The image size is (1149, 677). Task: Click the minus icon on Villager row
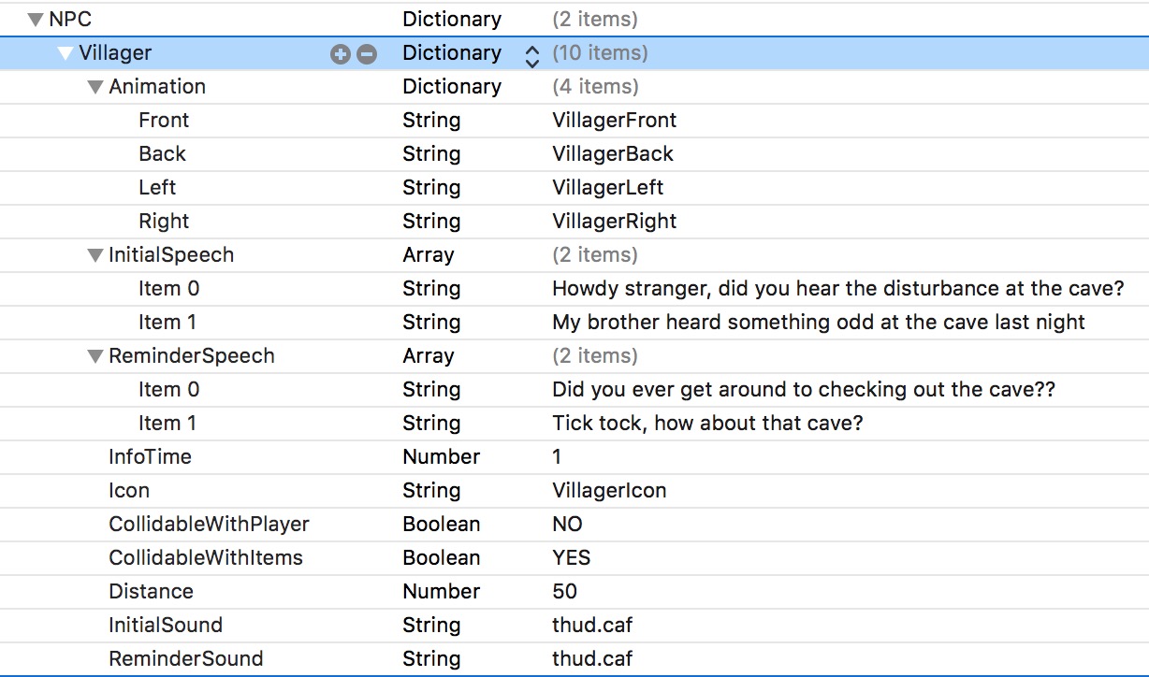pos(367,54)
